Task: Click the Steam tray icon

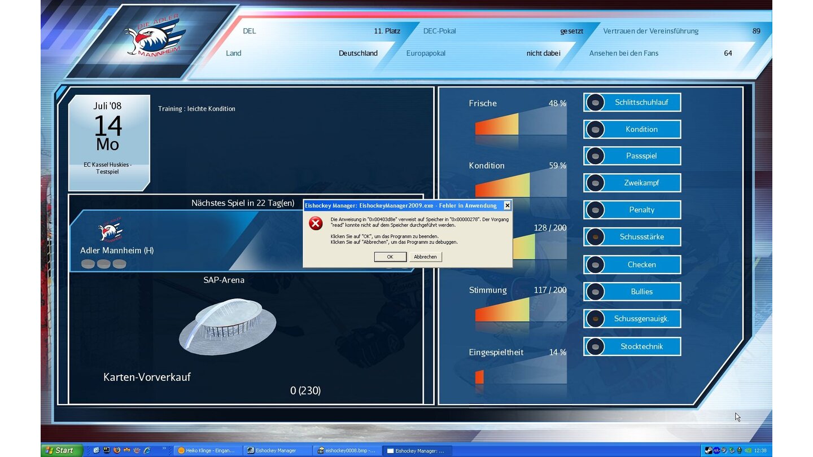Action: [x=709, y=450]
